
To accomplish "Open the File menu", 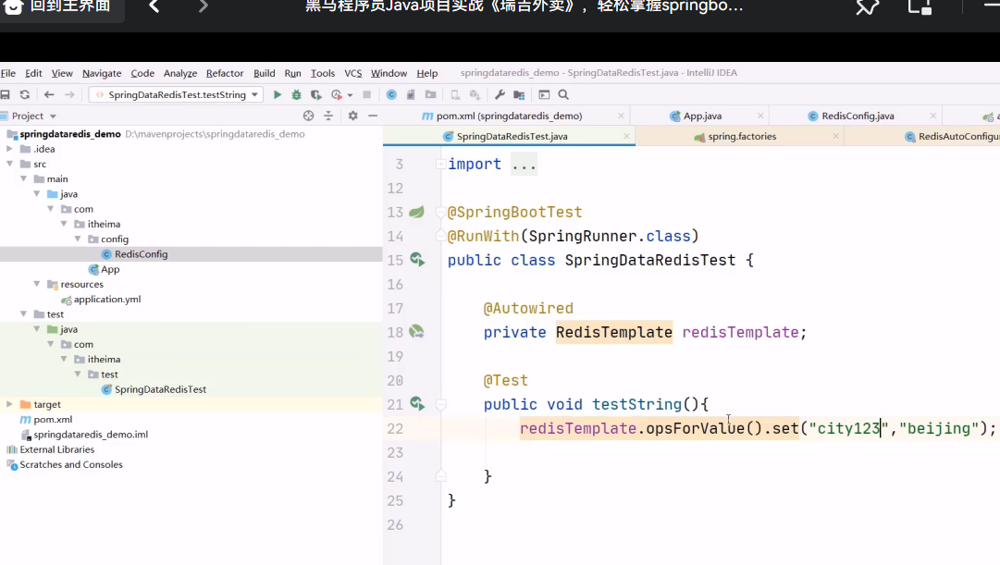I will click(x=8, y=73).
